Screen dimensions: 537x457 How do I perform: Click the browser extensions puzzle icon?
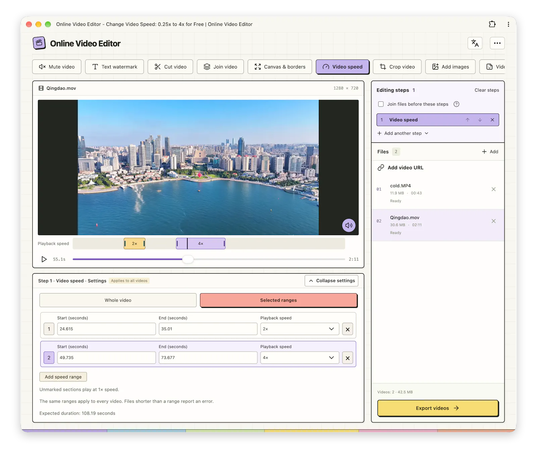click(492, 24)
